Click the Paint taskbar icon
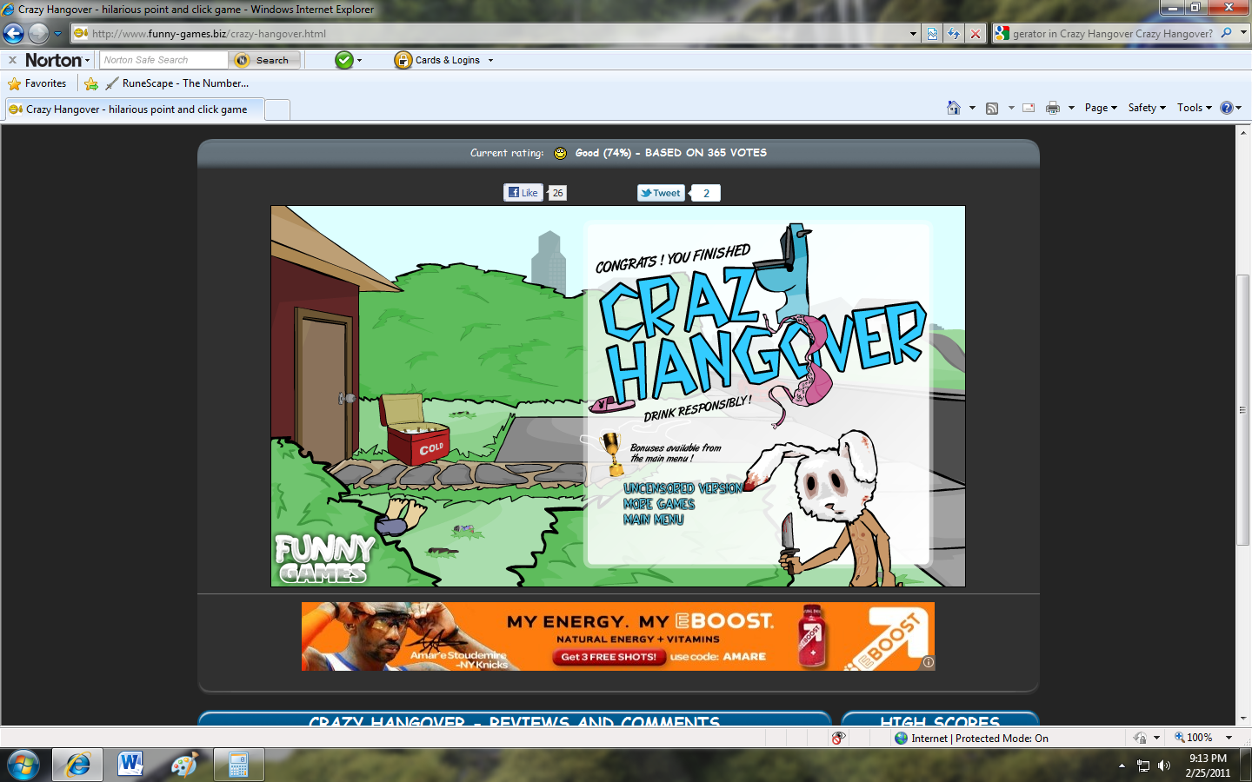The height and width of the screenshot is (782, 1252). pyautogui.click(x=184, y=765)
